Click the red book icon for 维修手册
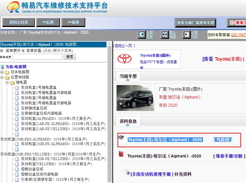 click(x=121, y=154)
